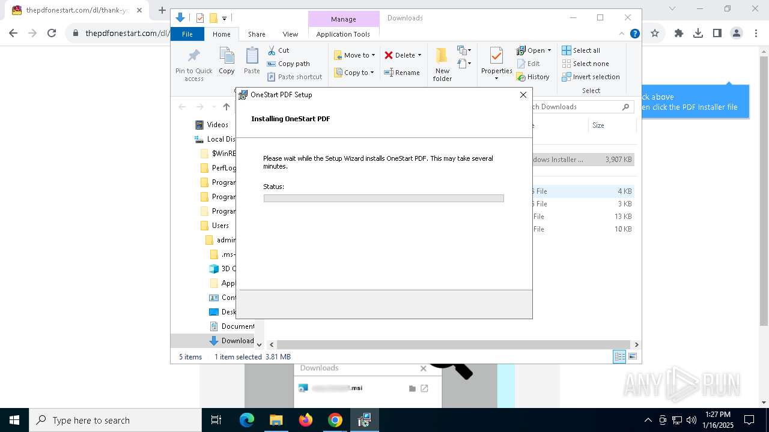Reload the Chrome page

pos(52,34)
